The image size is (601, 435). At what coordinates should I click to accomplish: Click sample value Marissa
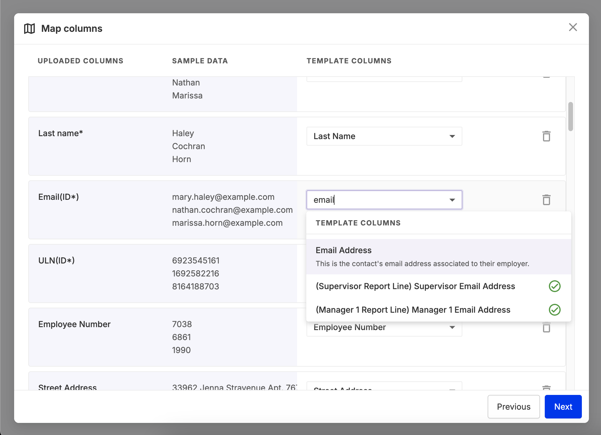pyautogui.click(x=187, y=95)
